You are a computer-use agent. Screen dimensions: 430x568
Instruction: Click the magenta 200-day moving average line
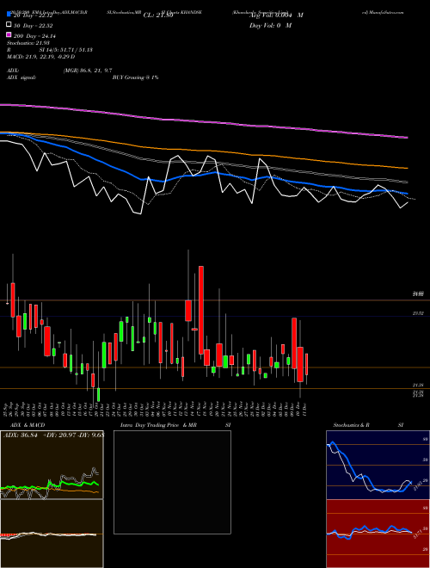[204, 121]
